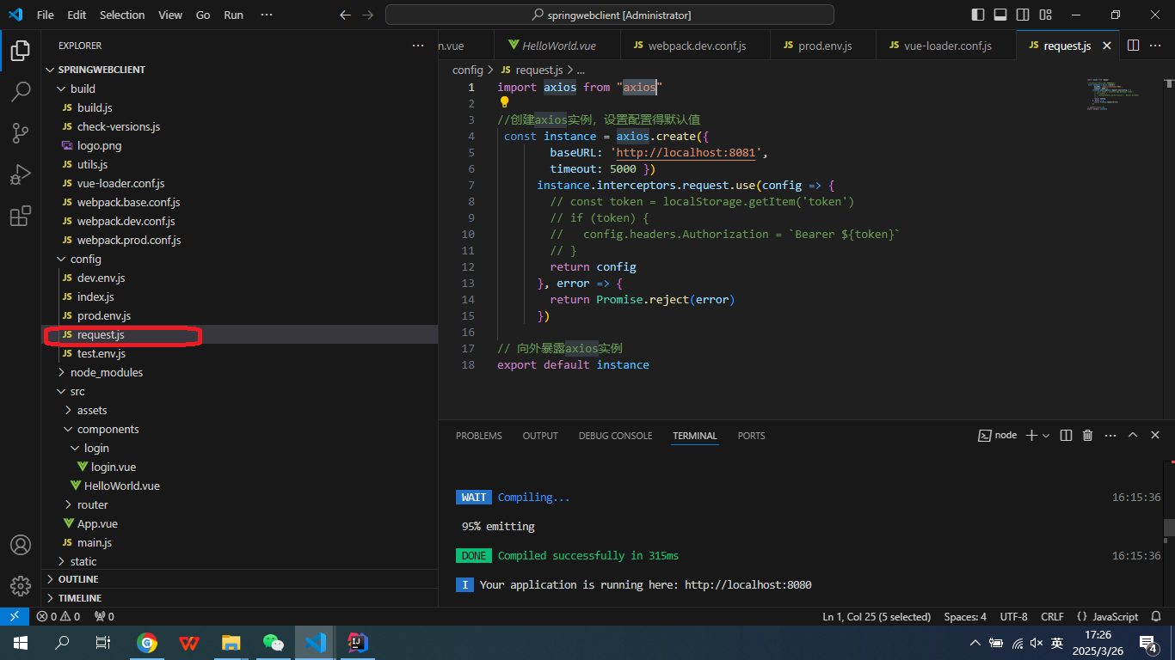Click the Manage gear icon
1175x660 pixels.
[x=21, y=586]
